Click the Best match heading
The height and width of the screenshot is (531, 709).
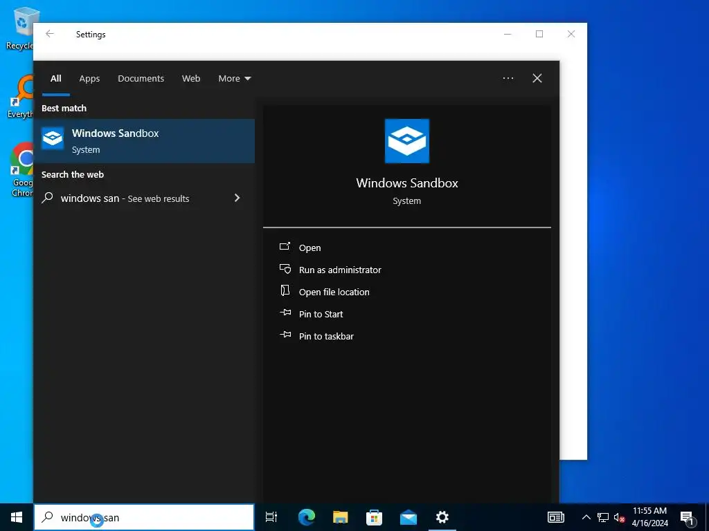click(x=64, y=109)
